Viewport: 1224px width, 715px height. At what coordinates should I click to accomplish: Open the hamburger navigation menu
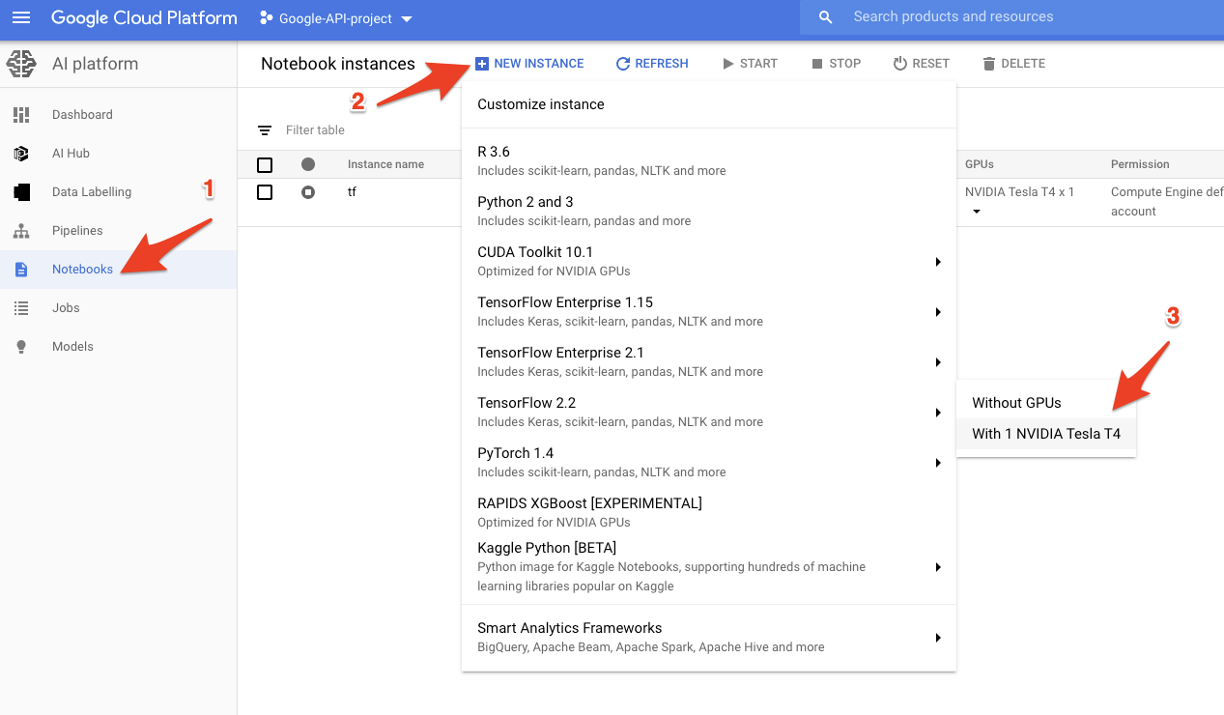(x=21, y=17)
